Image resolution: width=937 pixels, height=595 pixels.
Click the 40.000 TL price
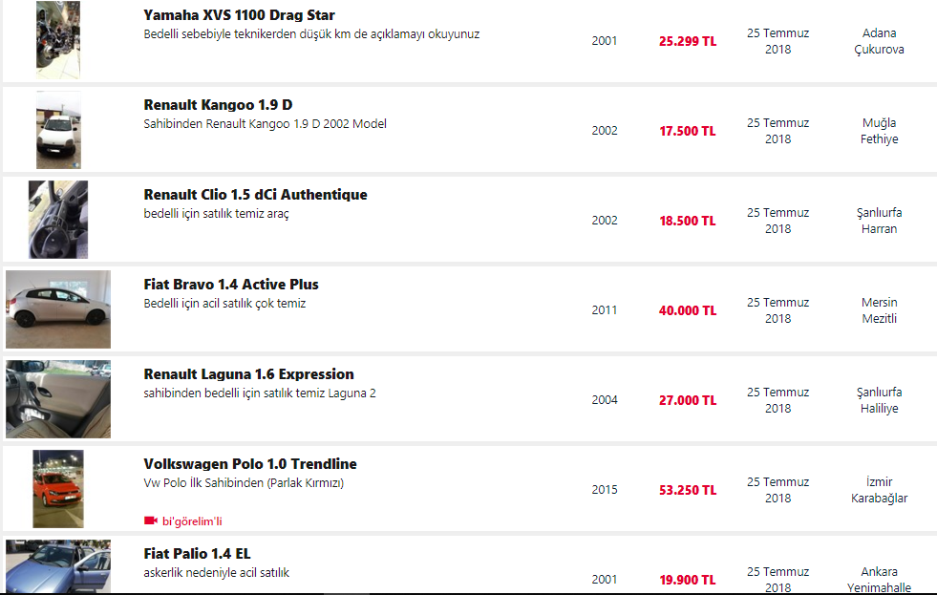tap(687, 310)
